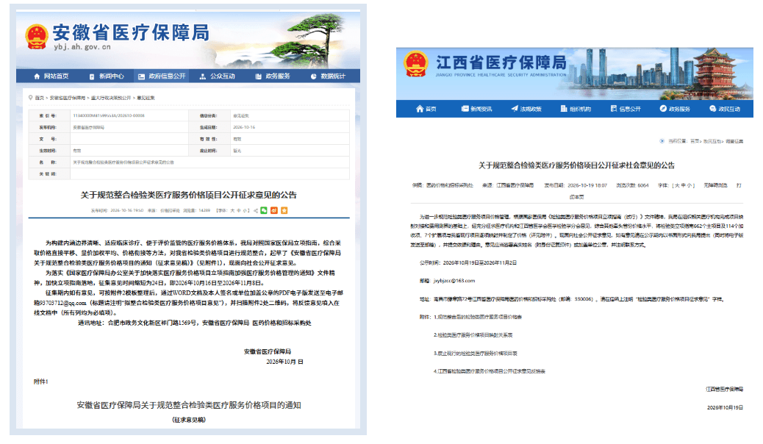Open attachment 2 检验类医疗服务价格项目映射关系表

click(x=473, y=335)
